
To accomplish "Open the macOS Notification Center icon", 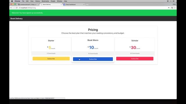I will 174,1.
